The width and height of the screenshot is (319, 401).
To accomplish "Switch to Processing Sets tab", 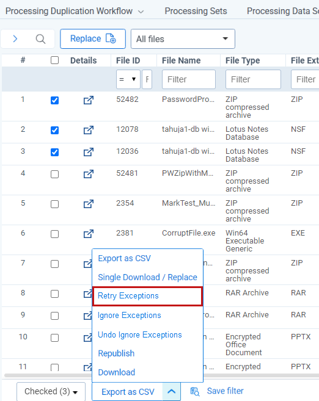I will click(196, 11).
